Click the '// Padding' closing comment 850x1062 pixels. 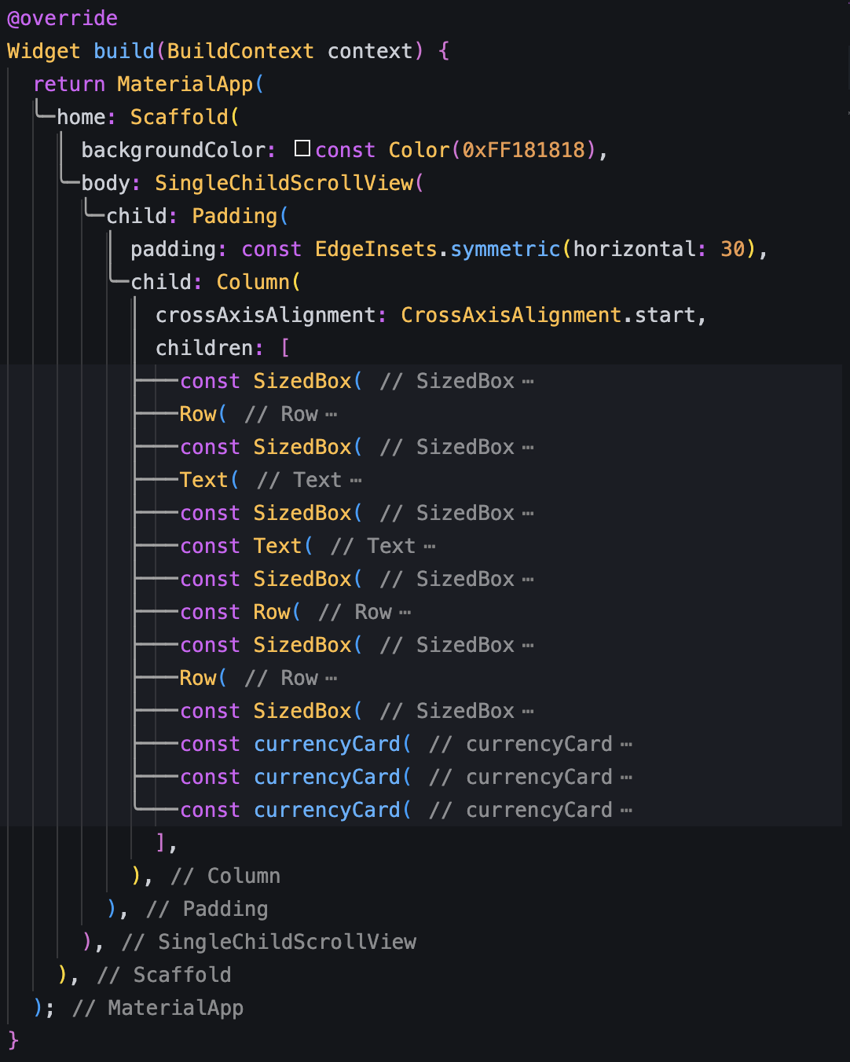click(207, 909)
